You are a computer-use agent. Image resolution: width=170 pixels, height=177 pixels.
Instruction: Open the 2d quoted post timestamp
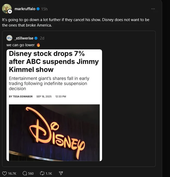pos(42,38)
